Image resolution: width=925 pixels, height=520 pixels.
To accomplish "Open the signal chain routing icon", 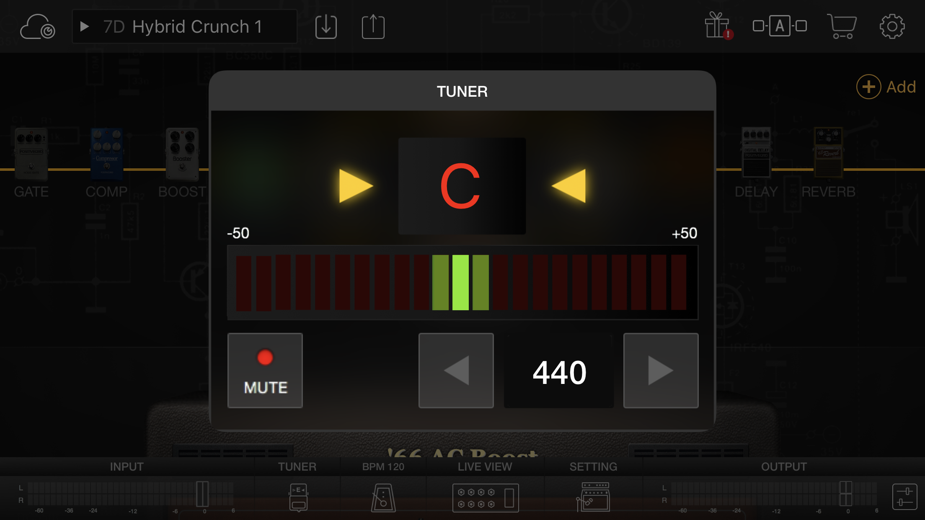I will (779, 26).
